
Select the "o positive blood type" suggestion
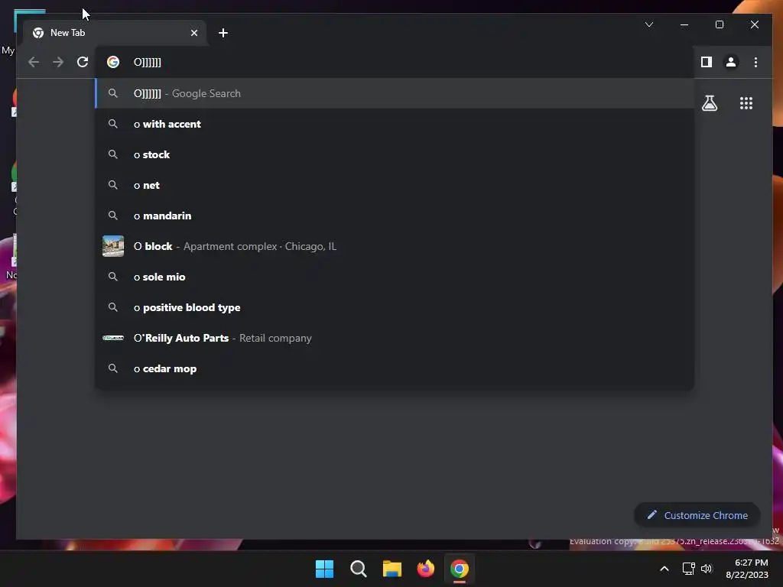tap(395, 307)
